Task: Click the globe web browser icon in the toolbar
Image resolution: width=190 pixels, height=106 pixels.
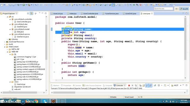Action: coord(100,5)
